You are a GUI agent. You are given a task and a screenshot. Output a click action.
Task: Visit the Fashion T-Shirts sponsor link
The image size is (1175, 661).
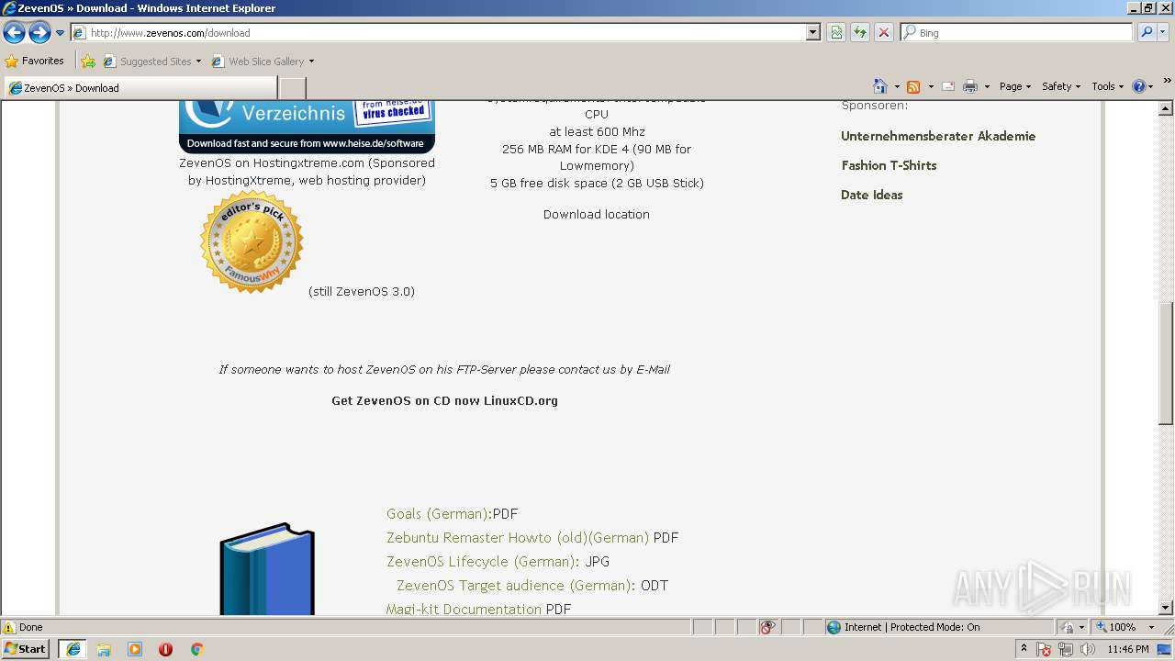coord(889,165)
